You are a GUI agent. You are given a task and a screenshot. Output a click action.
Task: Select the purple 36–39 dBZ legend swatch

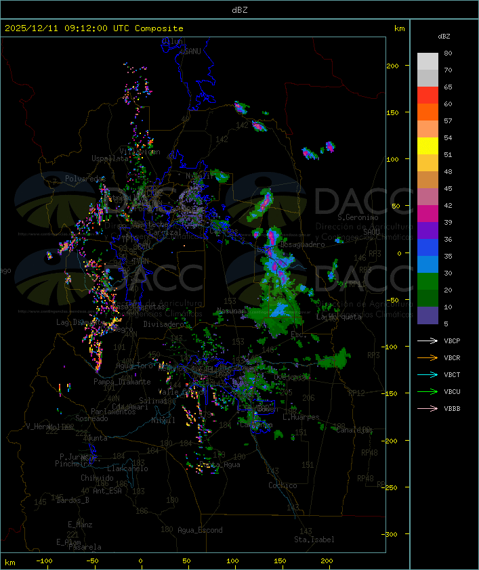[x=428, y=230]
